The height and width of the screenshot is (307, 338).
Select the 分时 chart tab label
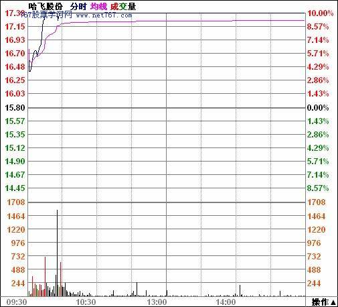point(78,7)
